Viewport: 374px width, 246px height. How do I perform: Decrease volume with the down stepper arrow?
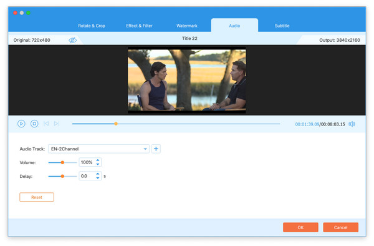pos(98,164)
